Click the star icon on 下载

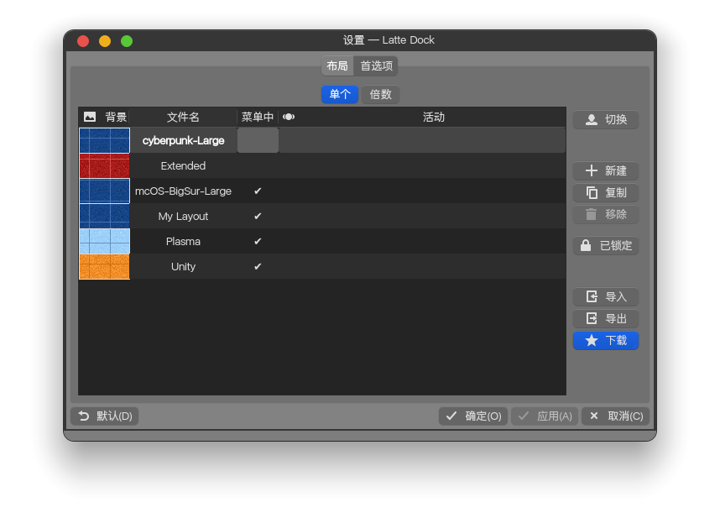592,340
